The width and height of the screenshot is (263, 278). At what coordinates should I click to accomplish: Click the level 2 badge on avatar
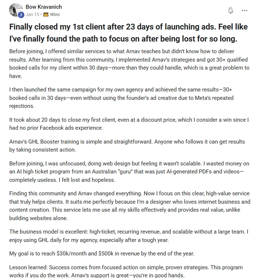[21, 15]
